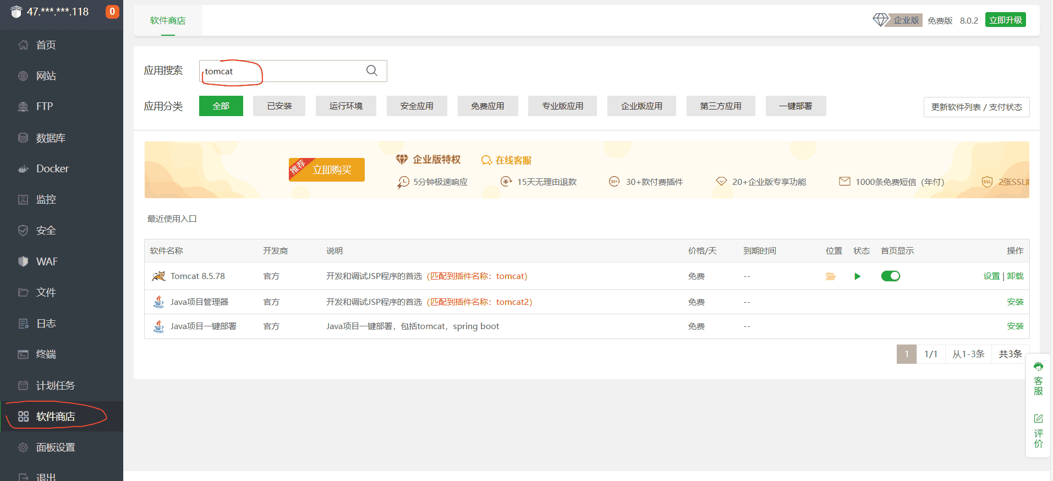The width and height of the screenshot is (1053, 481).
Task: Click the 企业版特权 diamond icon in banner
Action: (402, 160)
